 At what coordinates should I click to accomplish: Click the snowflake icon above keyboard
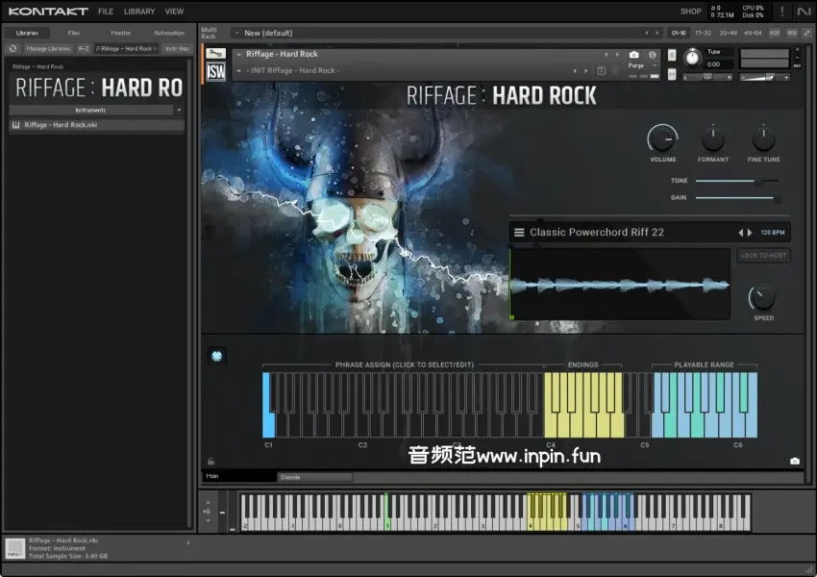pos(217,356)
